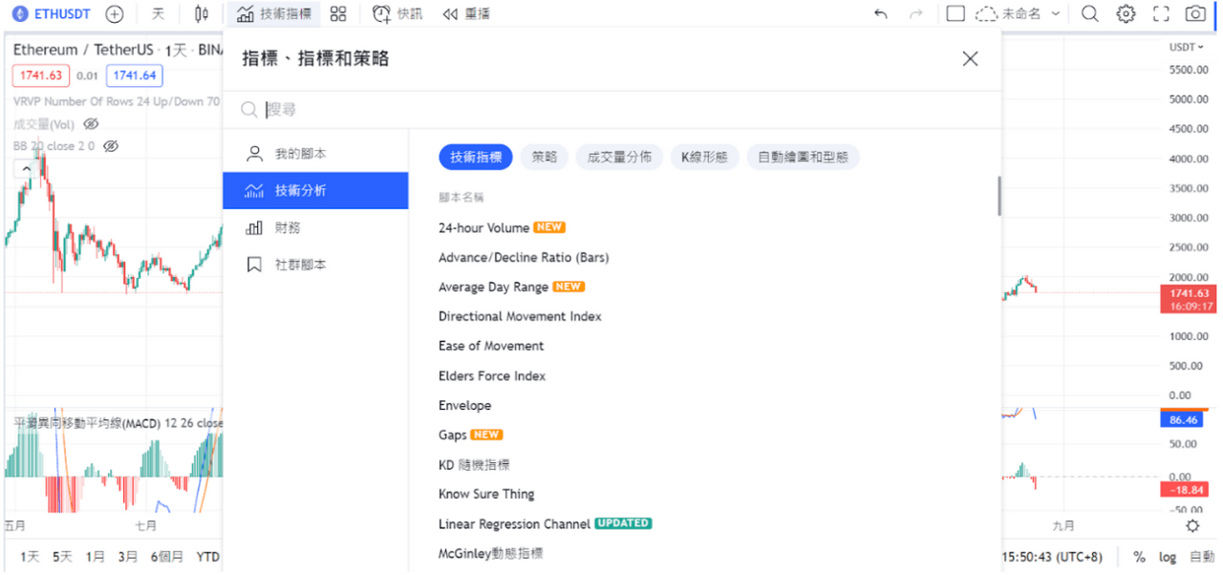This screenshot has height=575, width=1223.
Task: Toggle visibility of BB 20 indicator
Action: (x=110, y=146)
